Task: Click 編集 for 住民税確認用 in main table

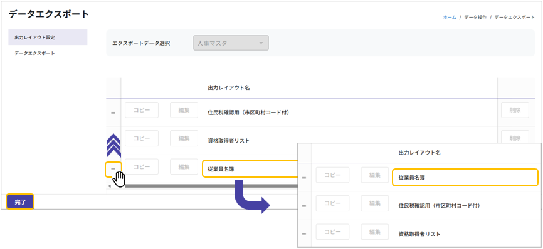Action: tap(184, 110)
